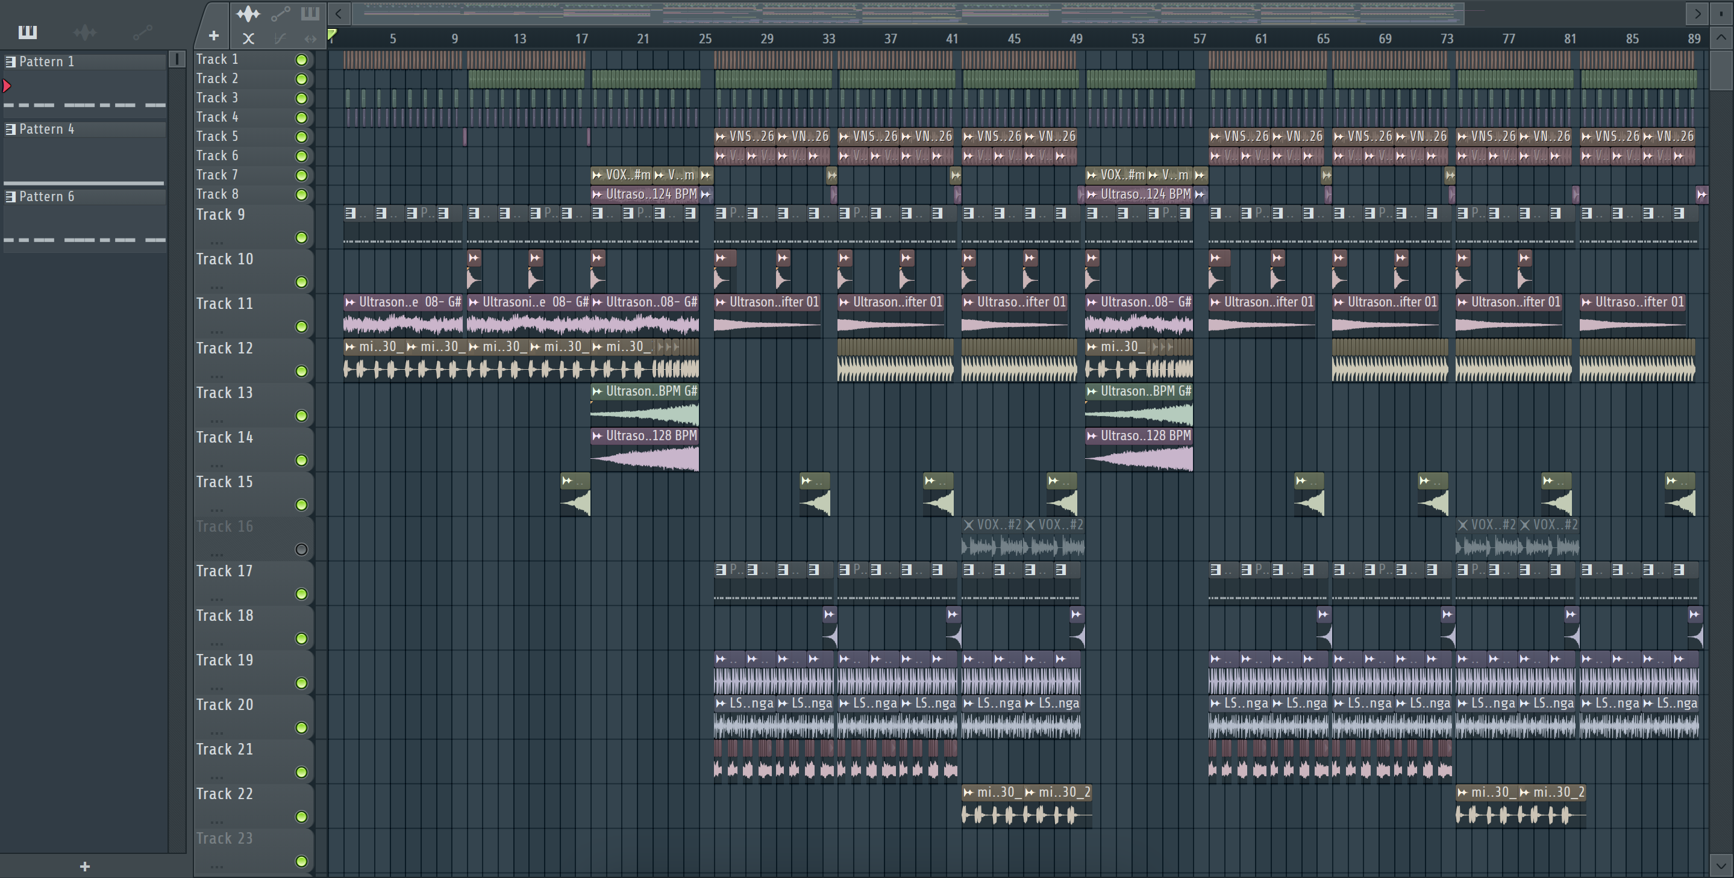This screenshot has width=1734, height=878.
Task: Select the Track 10 name label
Action: (225, 260)
